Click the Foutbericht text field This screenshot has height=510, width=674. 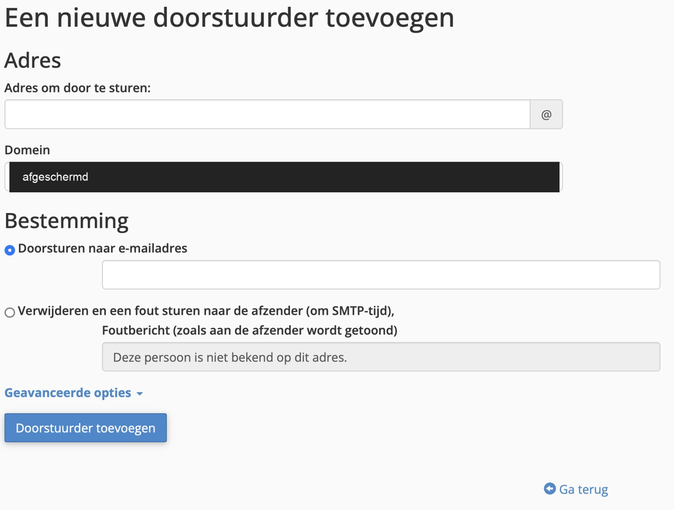pos(381,356)
